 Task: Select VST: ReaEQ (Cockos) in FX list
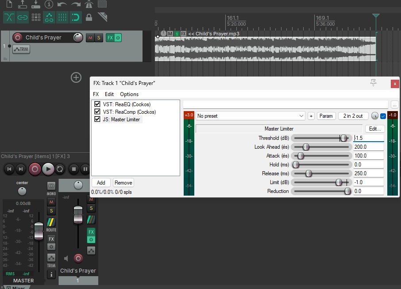(127, 104)
